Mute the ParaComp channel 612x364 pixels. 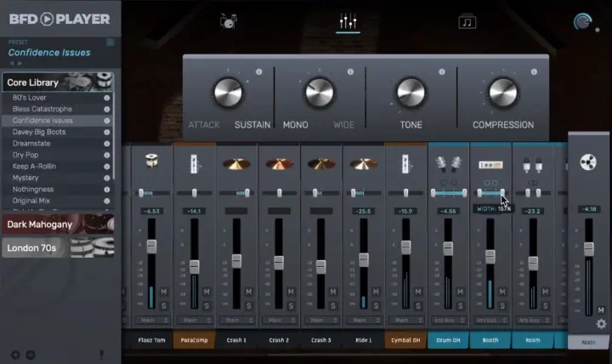(x=207, y=292)
